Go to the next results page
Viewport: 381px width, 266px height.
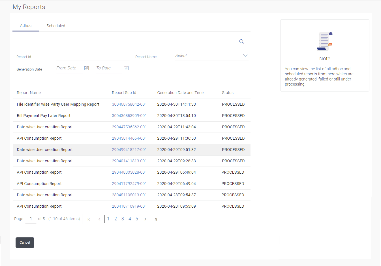pos(145,219)
